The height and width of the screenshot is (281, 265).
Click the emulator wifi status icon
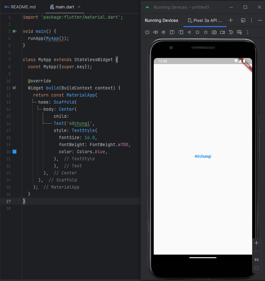pyautogui.click(x=236, y=61)
